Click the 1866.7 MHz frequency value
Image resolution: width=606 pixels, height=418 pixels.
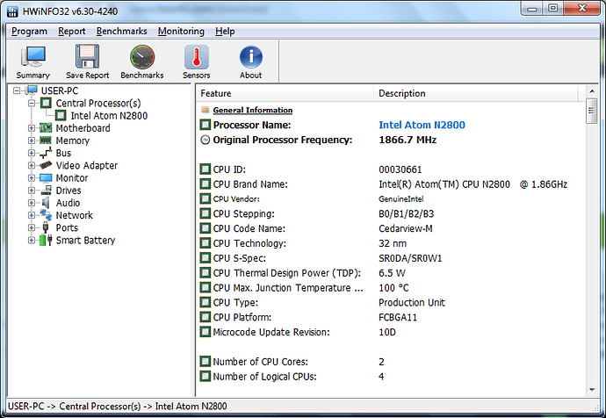click(408, 140)
